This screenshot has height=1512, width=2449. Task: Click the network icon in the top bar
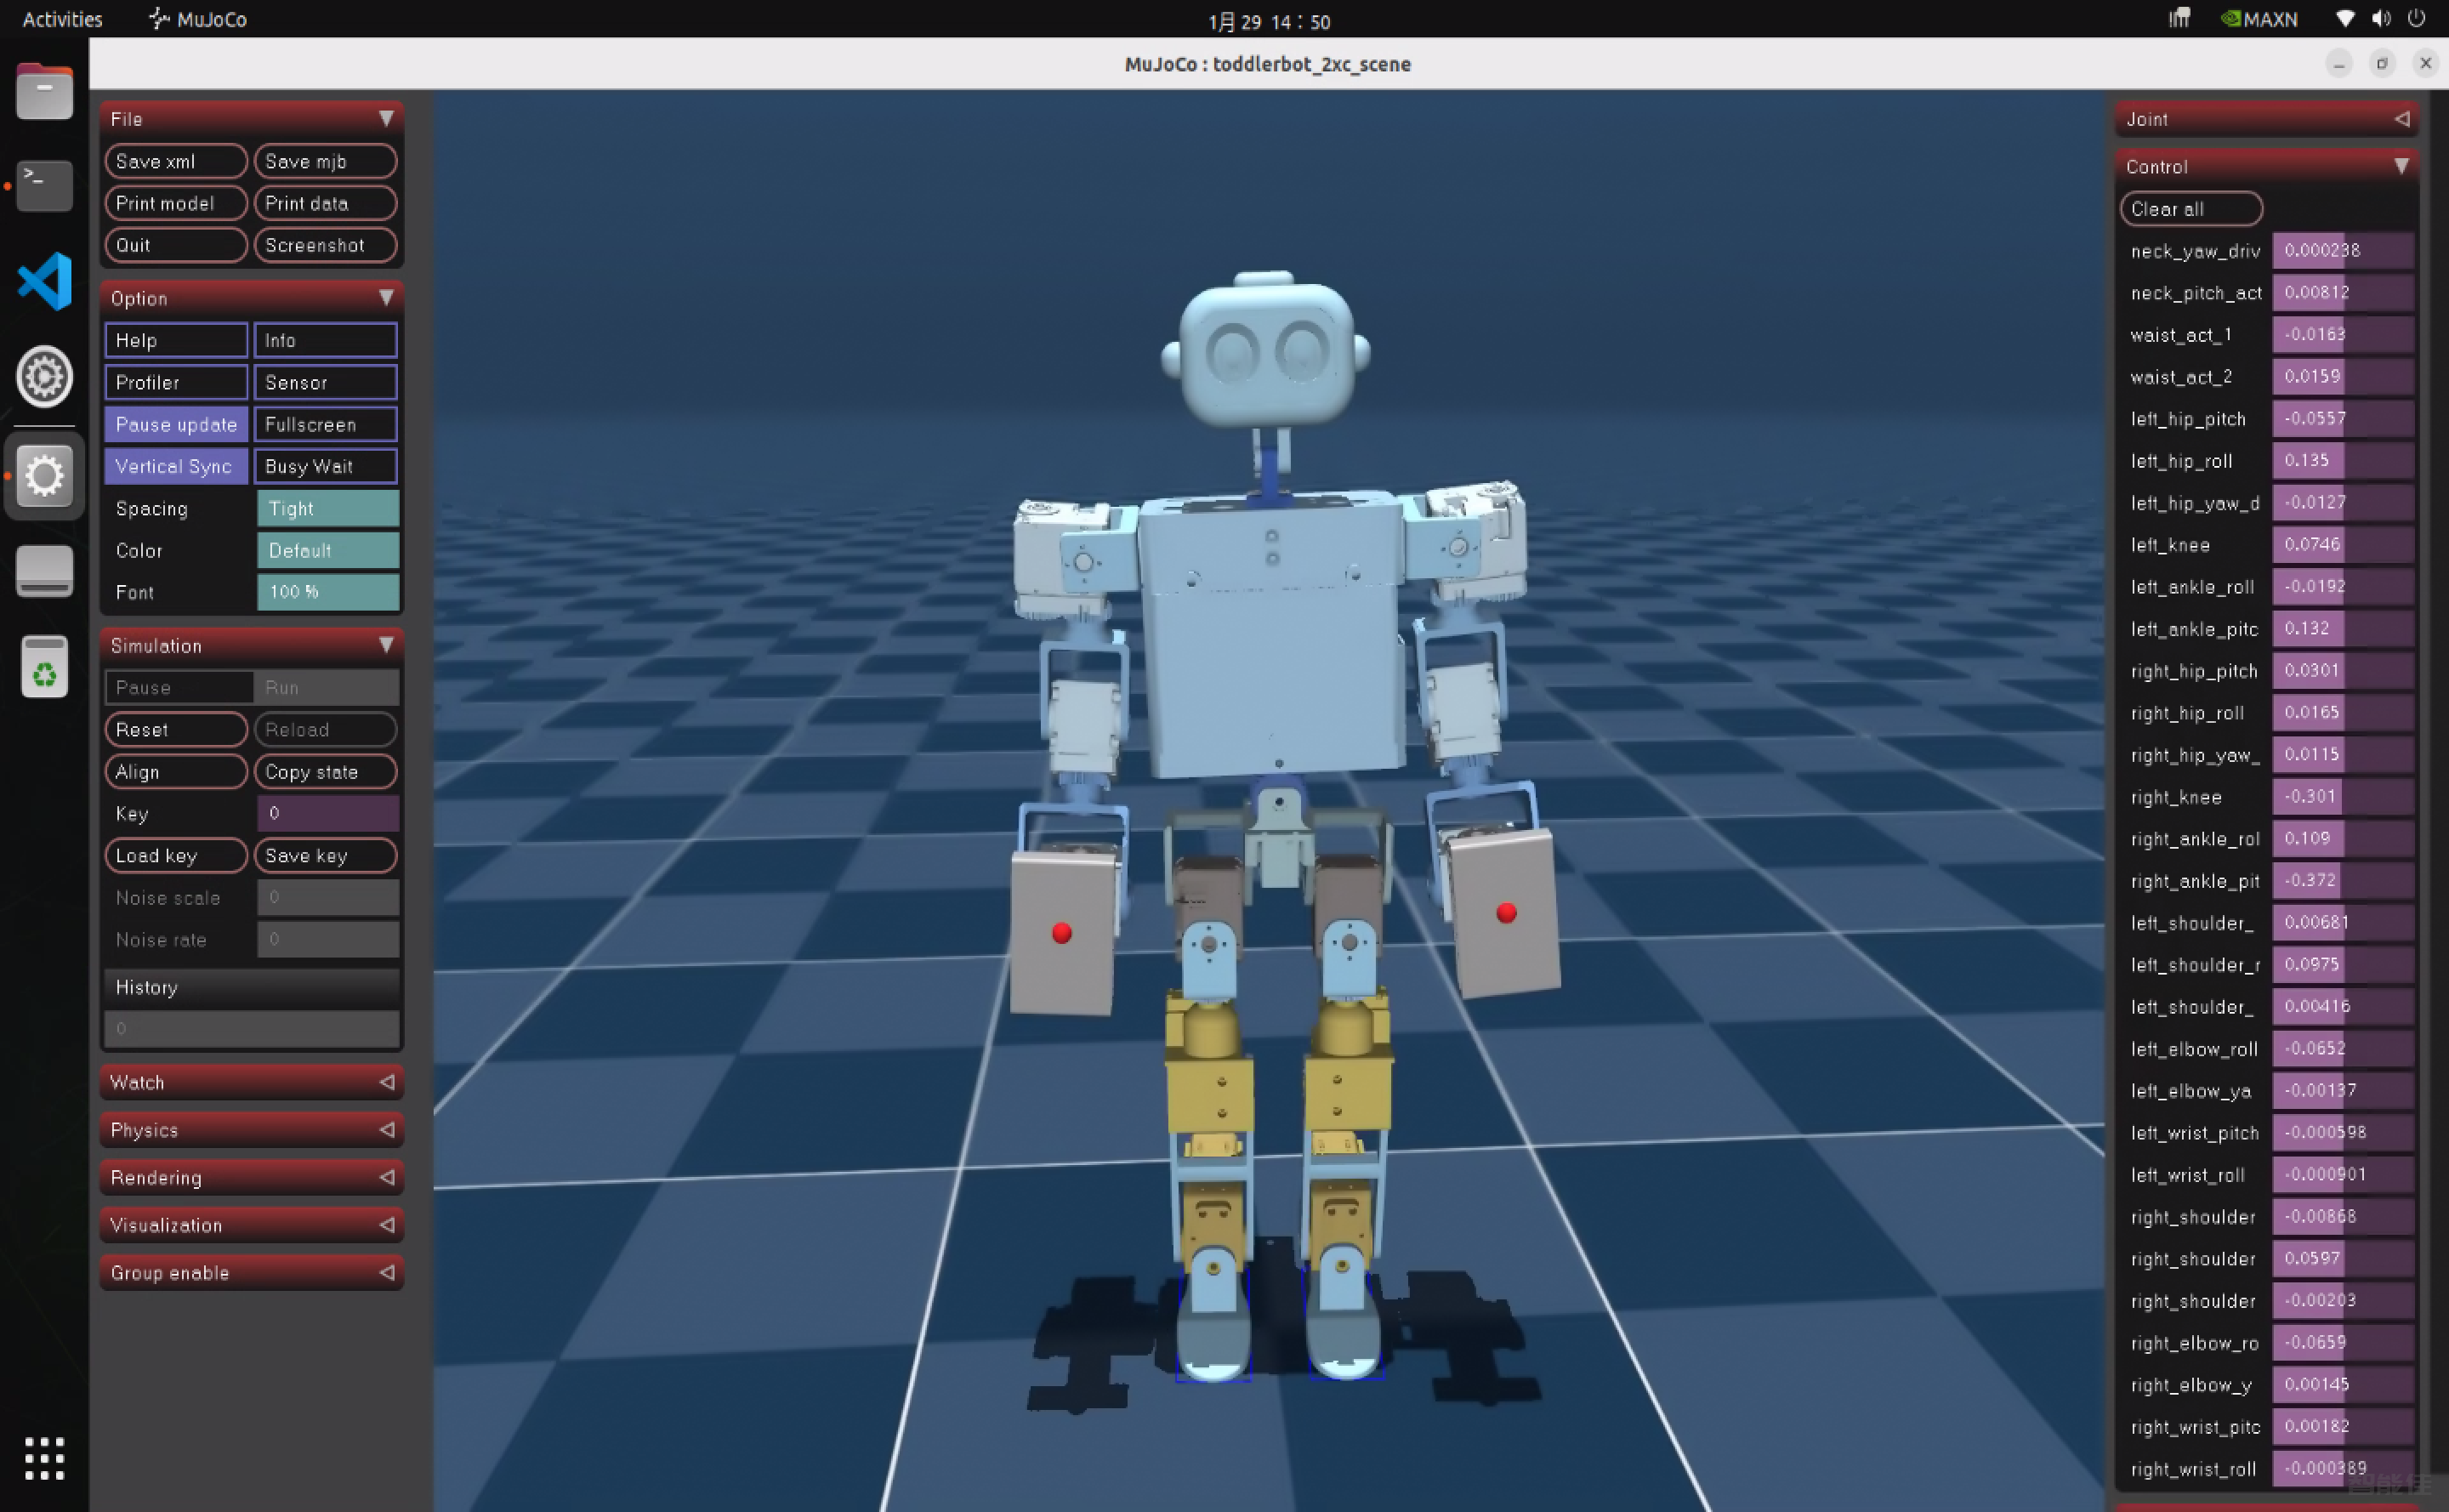click(2344, 18)
